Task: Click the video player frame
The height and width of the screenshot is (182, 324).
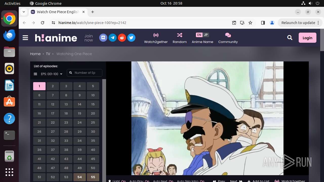Action: click(207, 118)
